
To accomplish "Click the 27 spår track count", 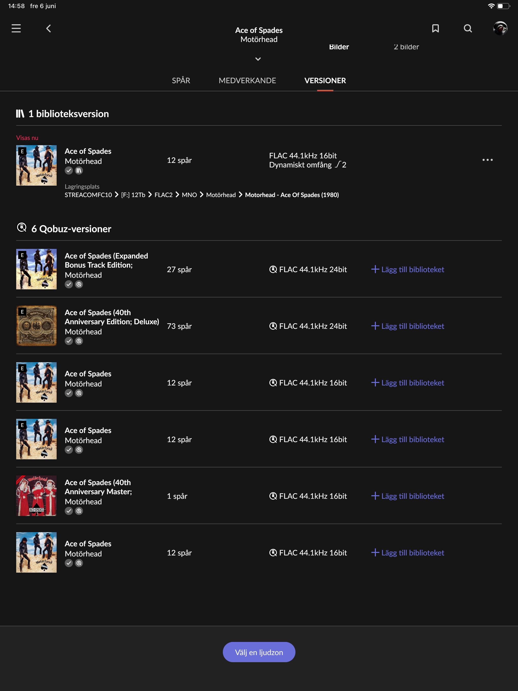I will click(x=179, y=269).
